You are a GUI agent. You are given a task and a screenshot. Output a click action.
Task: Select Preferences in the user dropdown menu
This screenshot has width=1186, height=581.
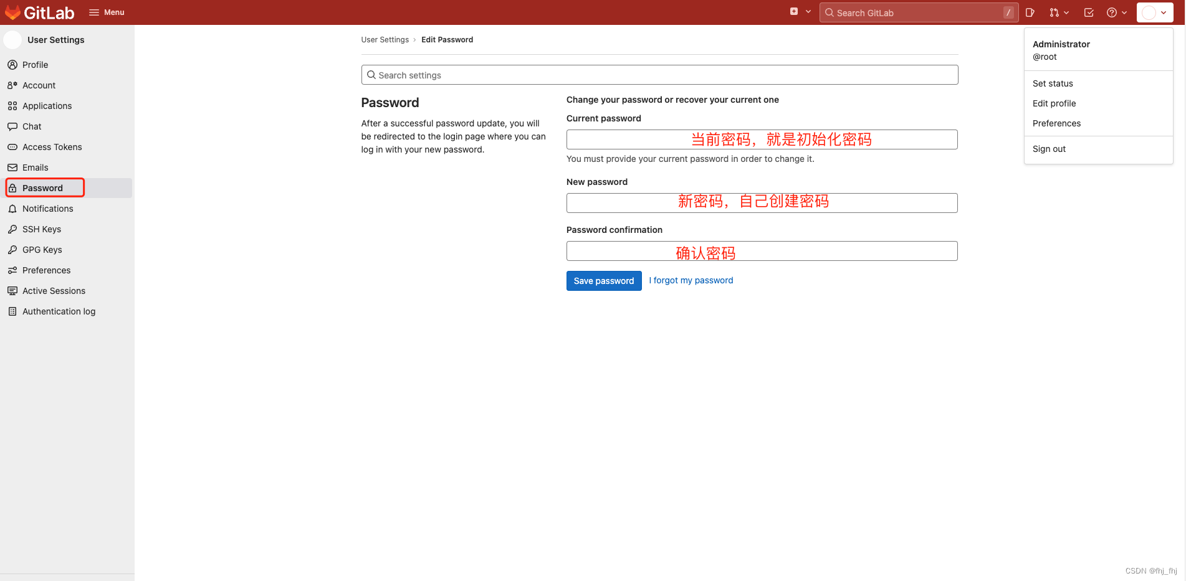coord(1056,123)
